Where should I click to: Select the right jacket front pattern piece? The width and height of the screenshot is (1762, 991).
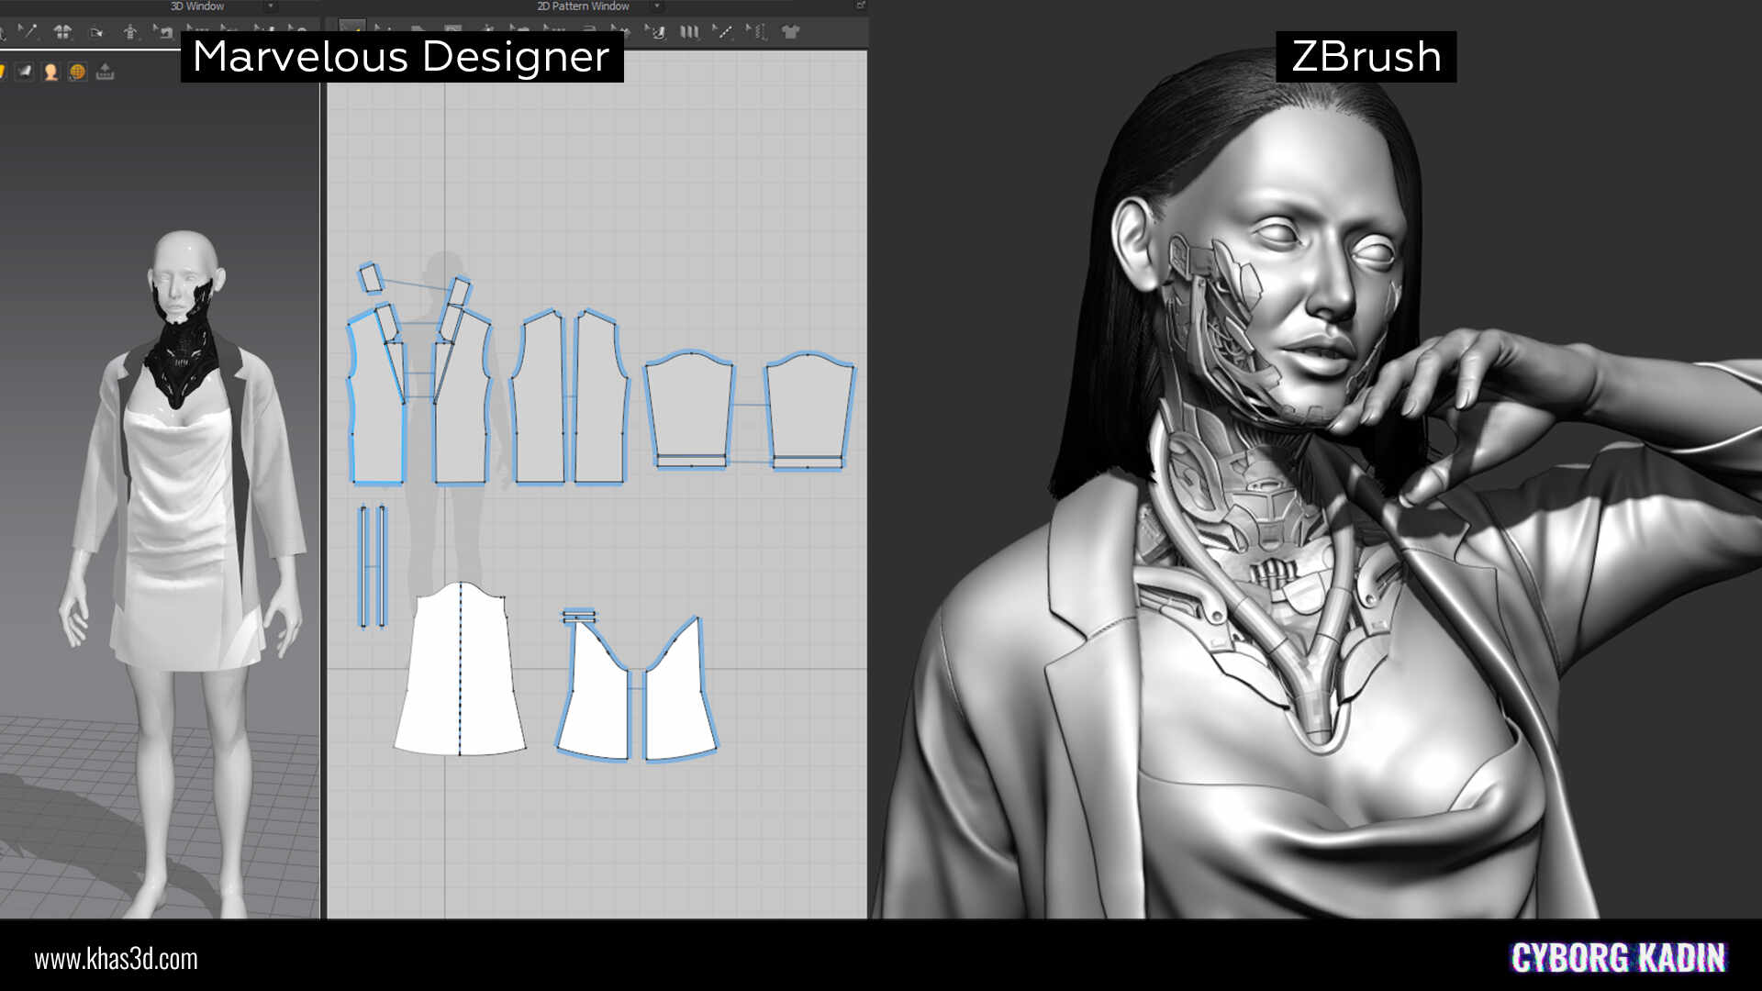pyautogui.click(x=463, y=404)
